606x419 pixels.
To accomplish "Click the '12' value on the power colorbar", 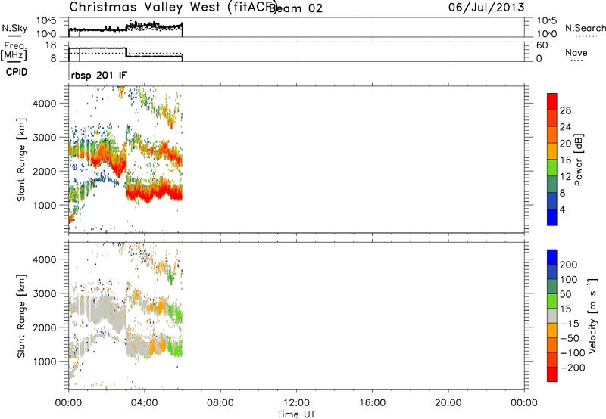I will 565,177.
